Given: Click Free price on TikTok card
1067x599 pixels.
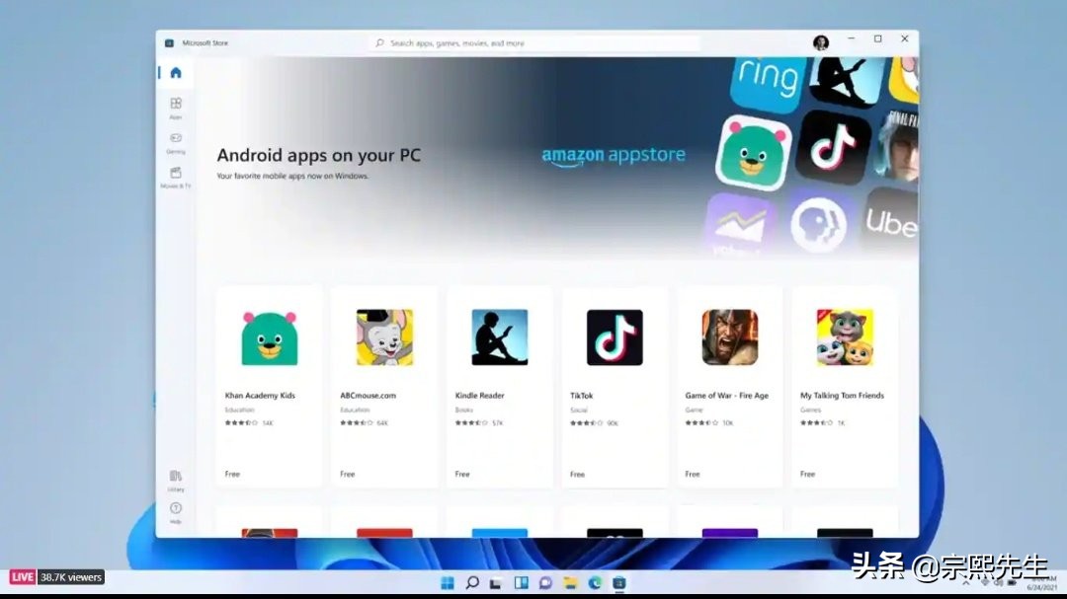Looking at the screenshot, I should tap(577, 474).
